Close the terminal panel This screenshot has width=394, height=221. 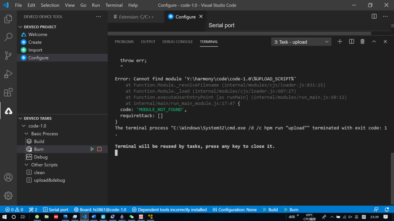385,41
